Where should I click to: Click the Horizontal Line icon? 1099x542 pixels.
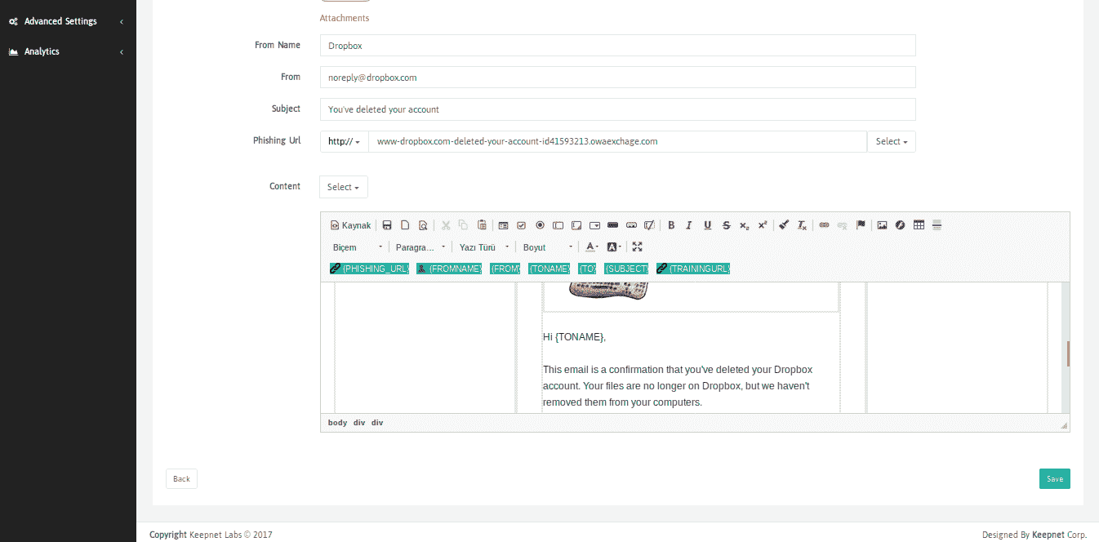click(x=937, y=225)
